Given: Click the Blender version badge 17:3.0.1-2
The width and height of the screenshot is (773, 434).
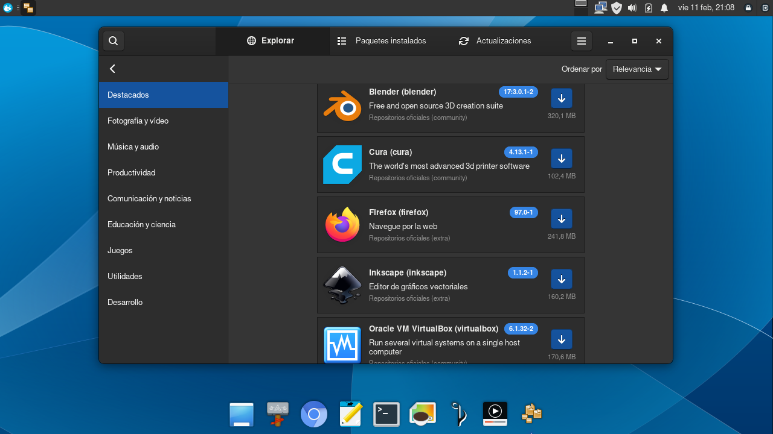Looking at the screenshot, I should coord(518,92).
